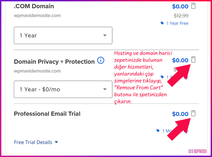Image resolution: width=212 pixels, height=157 pixels.
Task: Open the Domain Privacy info icon
Action: tap(101, 60)
